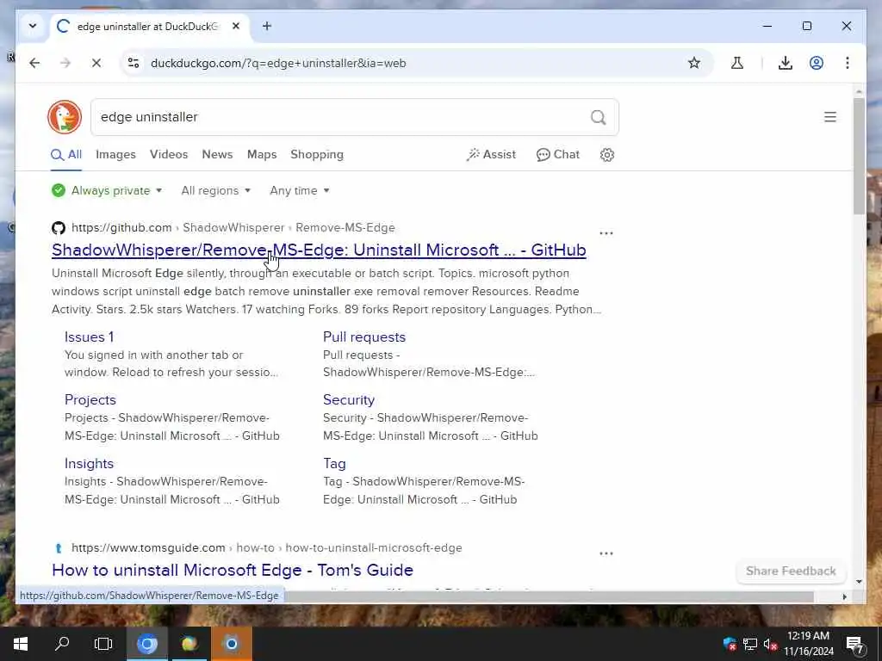Select the All results tab
The height and width of the screenshot is (661, 882).
pyautogui.click(x=66, y=155)
